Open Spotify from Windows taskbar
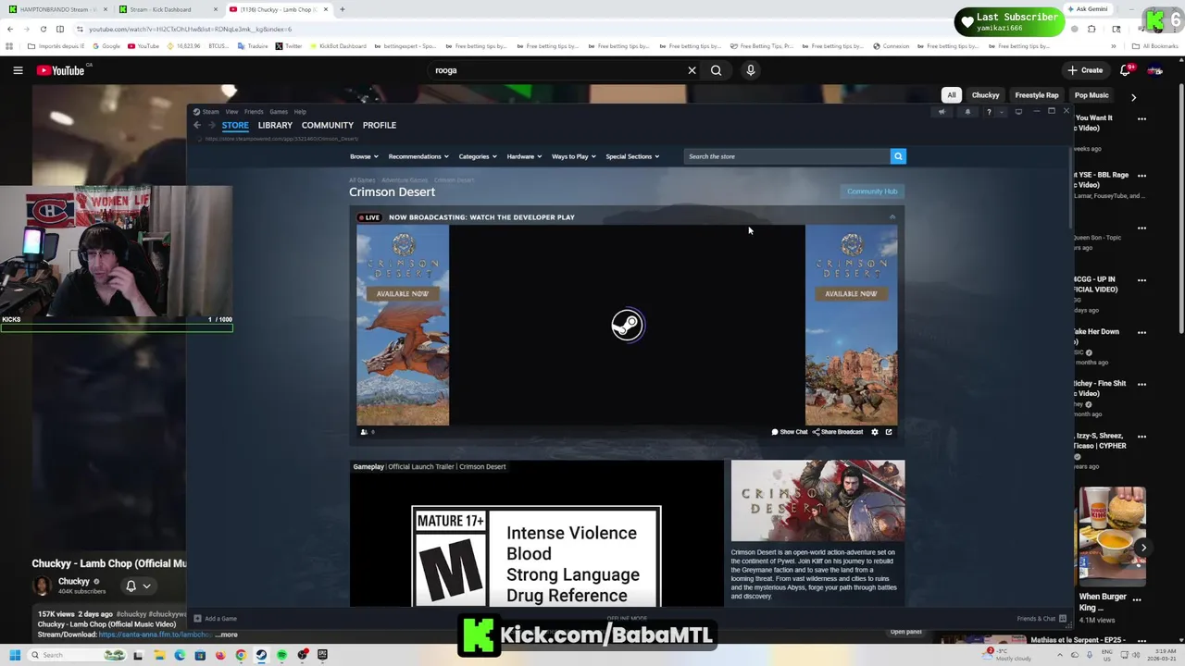 click(x=281, y=655)
